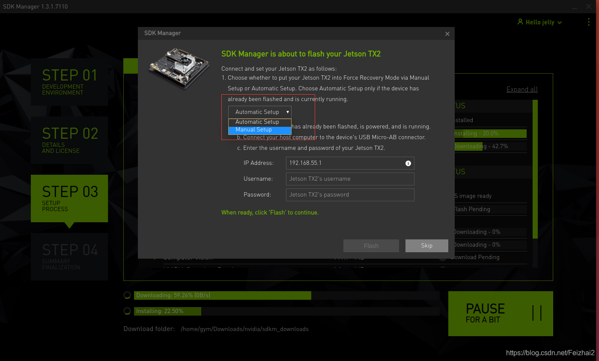The height and width of the screenshot is (361, 599).
Task: Go to Step 02 Details and License
Action: pyautogui.click(x=69, y=140)
